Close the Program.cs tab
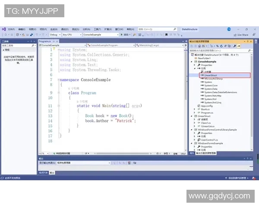The height and width of the screenshot is (207, 259). [57, 41]
